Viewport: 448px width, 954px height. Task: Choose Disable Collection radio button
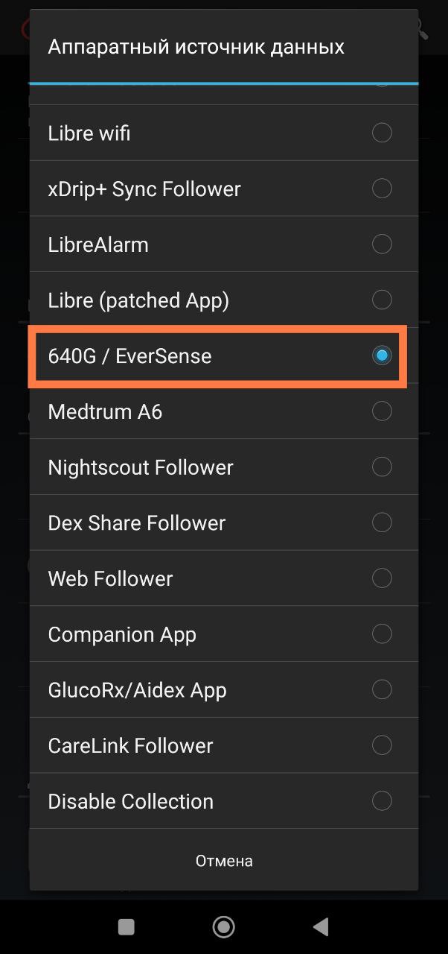click(x=382, y=801)
